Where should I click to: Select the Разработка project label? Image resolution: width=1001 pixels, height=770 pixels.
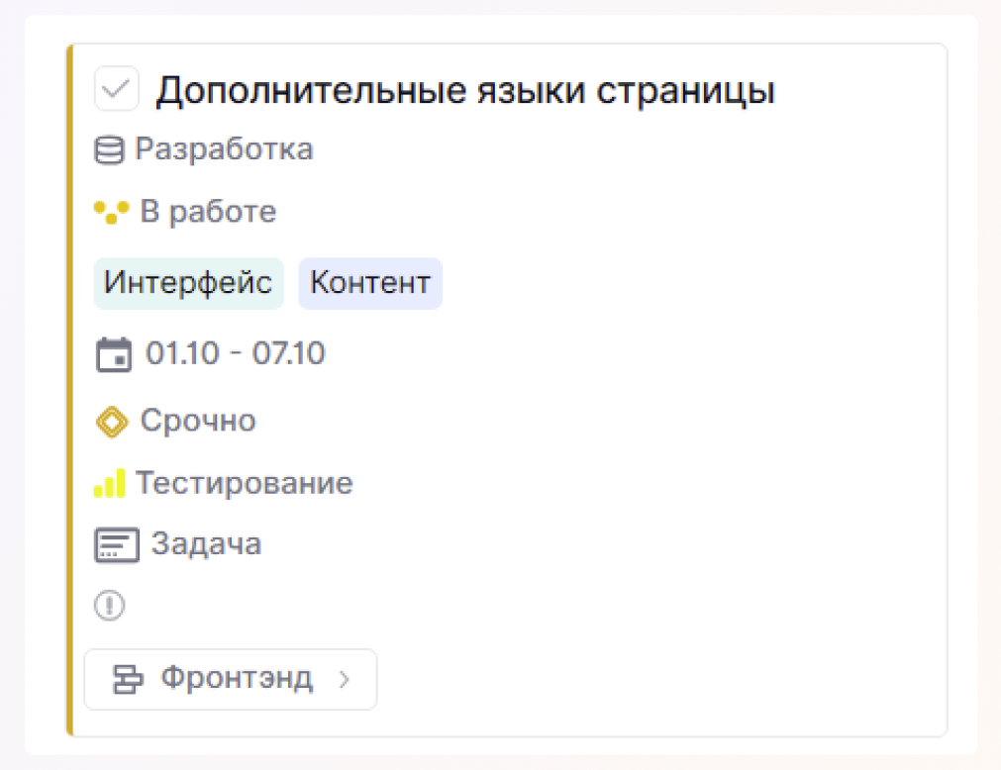coord(224,149)
